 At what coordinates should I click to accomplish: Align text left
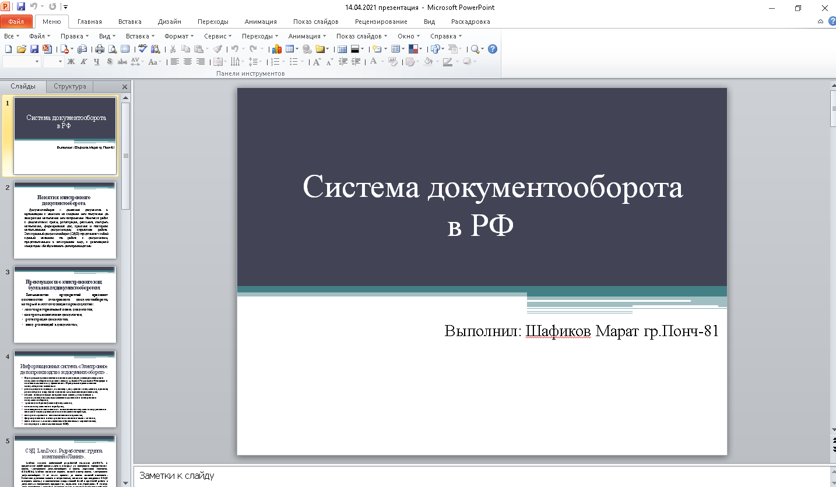point(174,62)
